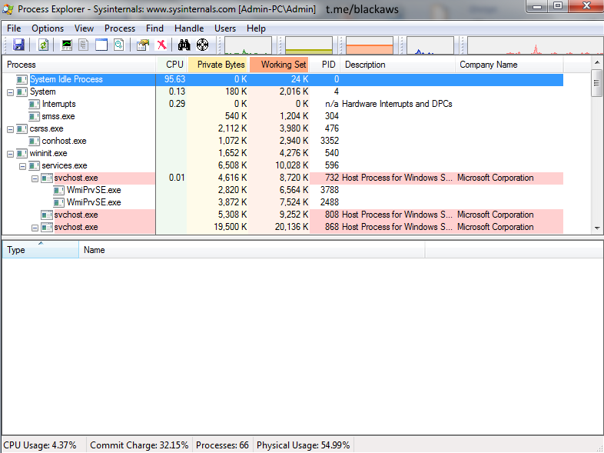Click the process list scroll down arrow
This screenshot has height=453, width=604.
(596, 228)
